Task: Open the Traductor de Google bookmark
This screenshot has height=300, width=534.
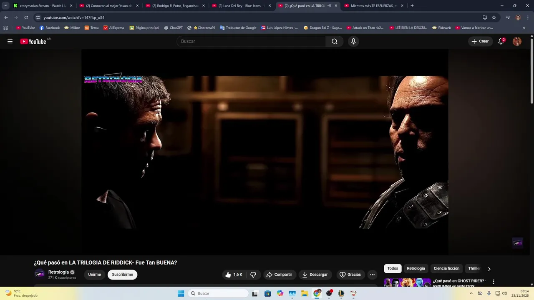Action: (238, 28)
